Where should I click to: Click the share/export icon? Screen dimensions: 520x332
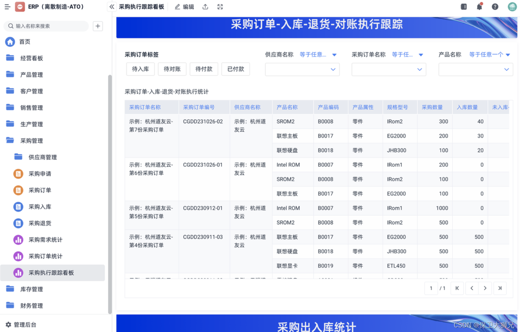point(205,7)
